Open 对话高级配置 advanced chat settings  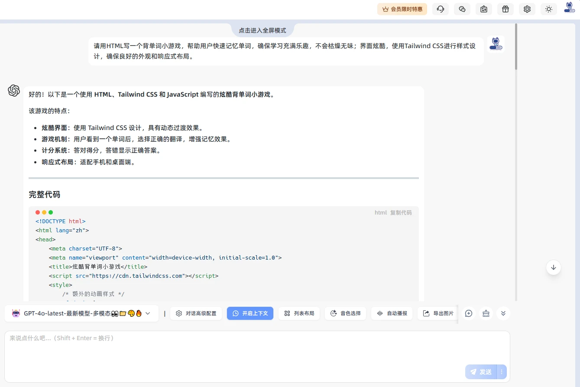pos(196,313)
